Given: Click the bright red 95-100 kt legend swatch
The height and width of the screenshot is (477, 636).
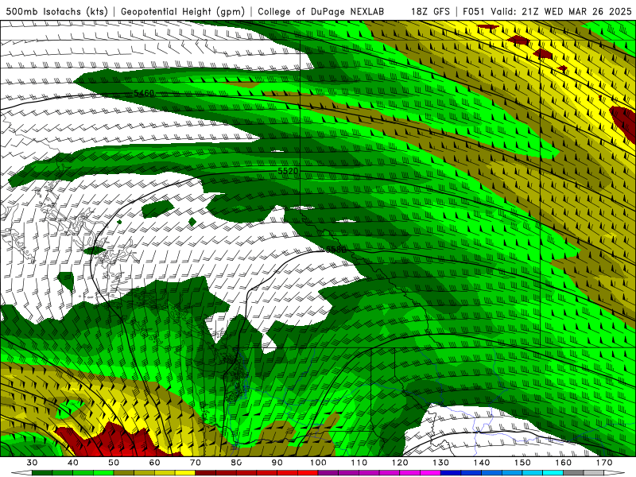Looking at the screenshot, I should 308,473.
